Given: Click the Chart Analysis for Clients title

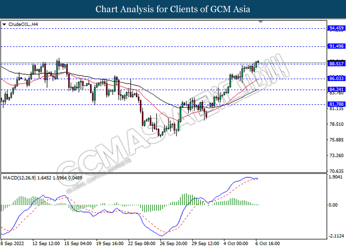Looking at the screenshot, I should click(173, 9).
